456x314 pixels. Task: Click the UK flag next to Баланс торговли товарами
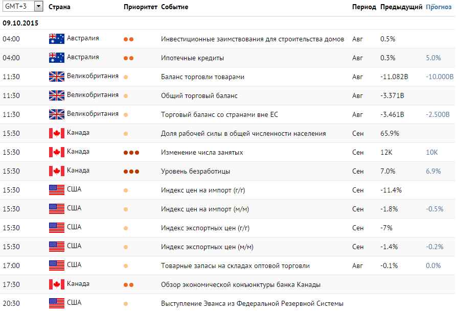coord(56,77)
